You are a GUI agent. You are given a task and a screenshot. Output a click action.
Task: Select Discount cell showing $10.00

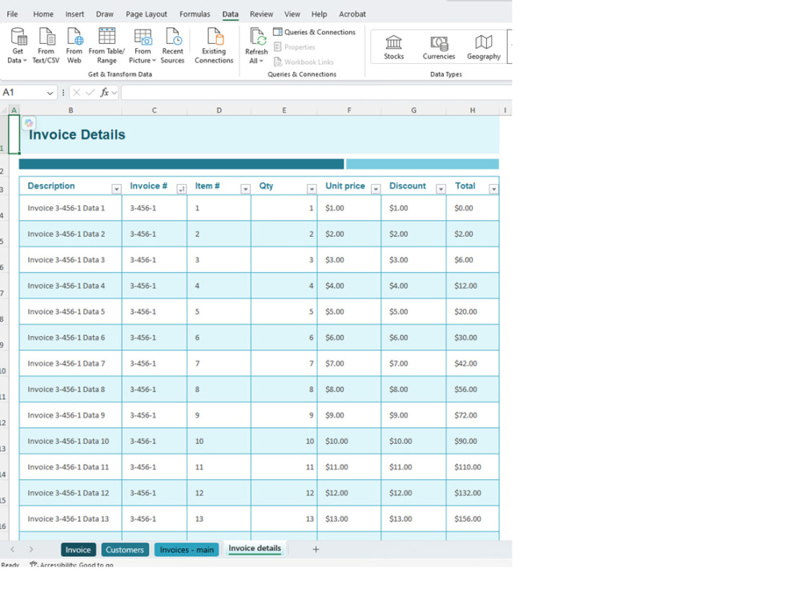tap(414, 442)
